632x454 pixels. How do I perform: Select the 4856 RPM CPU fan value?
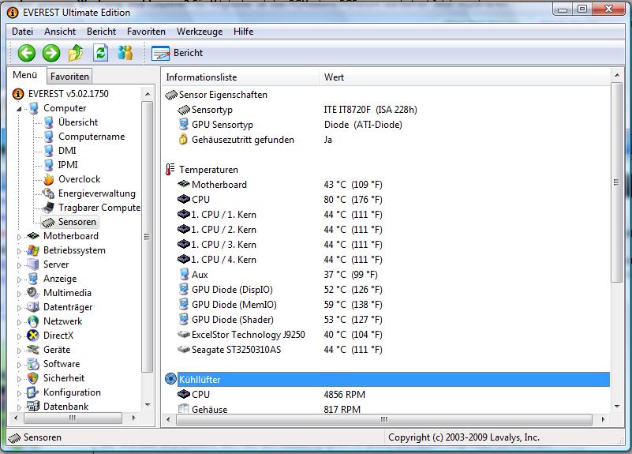[344, 394]
